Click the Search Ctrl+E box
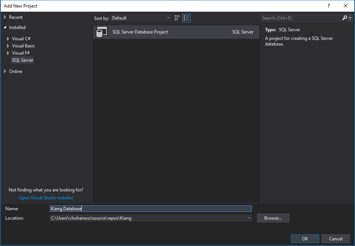Image resolution: width=355 pixels, height=246 pixels. click(x=297, y=18)
